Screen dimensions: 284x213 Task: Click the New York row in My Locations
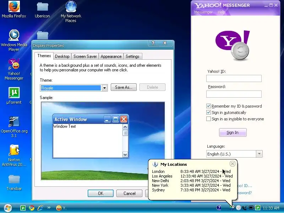point(191,185)
